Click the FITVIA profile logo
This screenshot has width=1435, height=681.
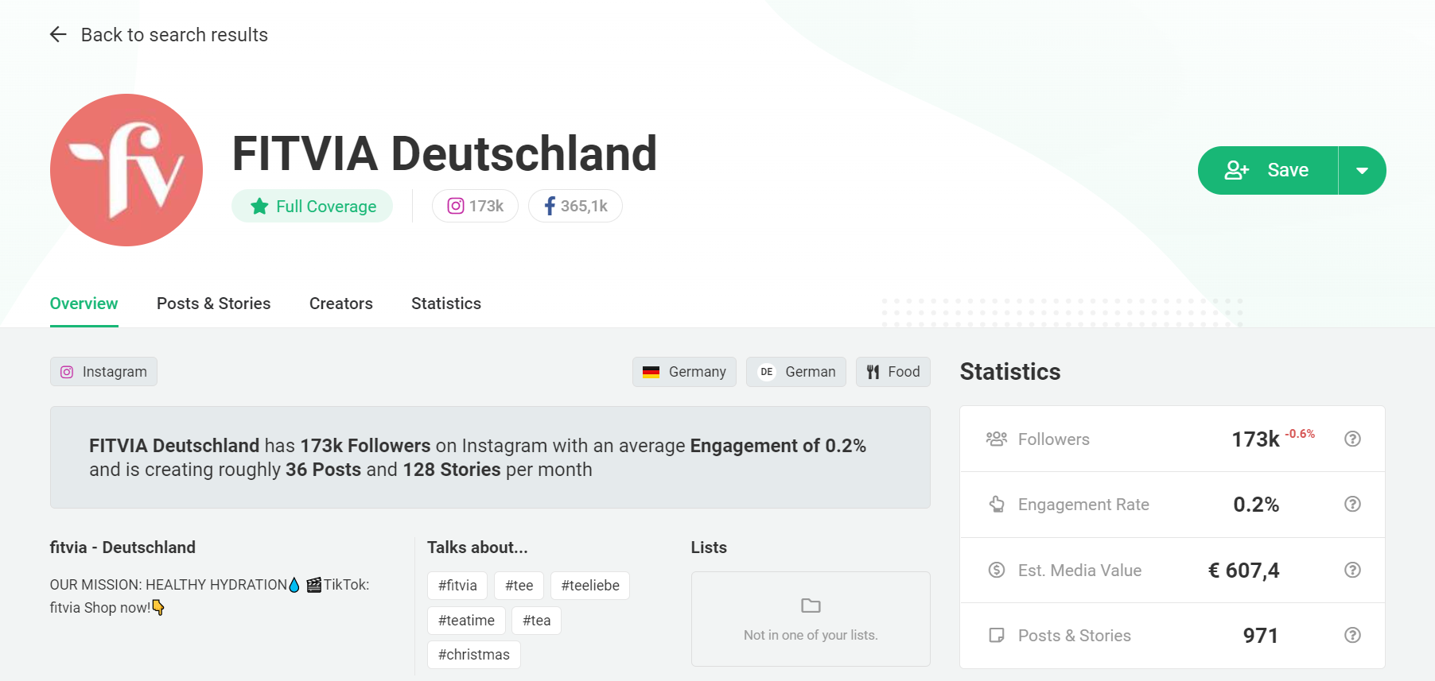coord(126,170)
